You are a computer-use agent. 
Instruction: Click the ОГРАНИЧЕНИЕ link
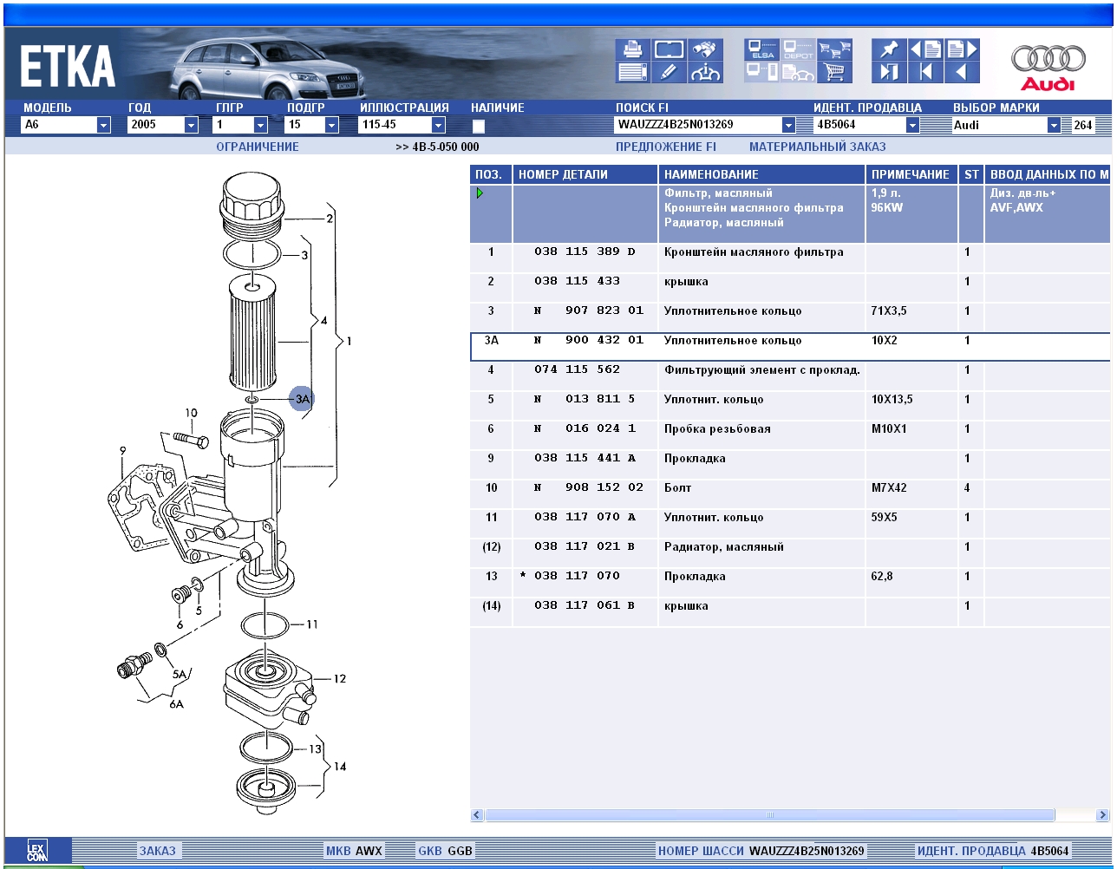(258, 147)
